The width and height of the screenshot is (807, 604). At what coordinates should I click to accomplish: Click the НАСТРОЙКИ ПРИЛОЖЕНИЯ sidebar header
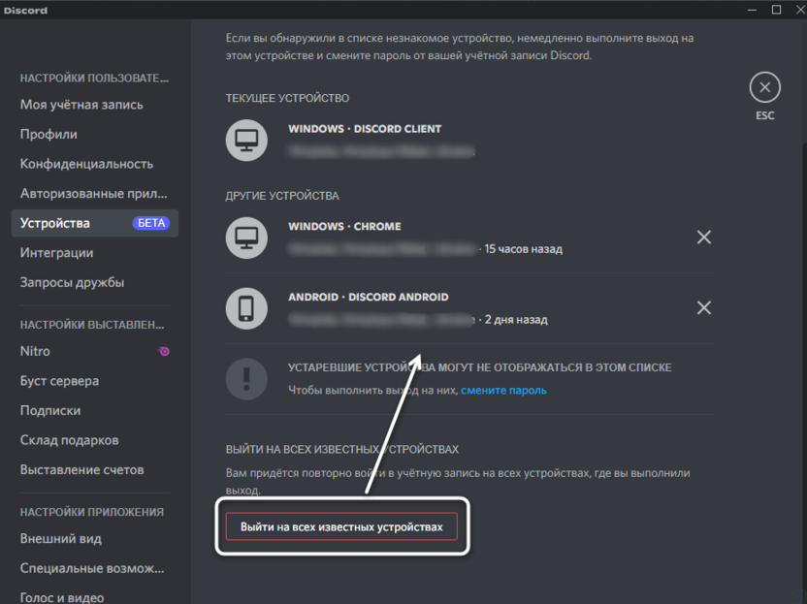91,512
